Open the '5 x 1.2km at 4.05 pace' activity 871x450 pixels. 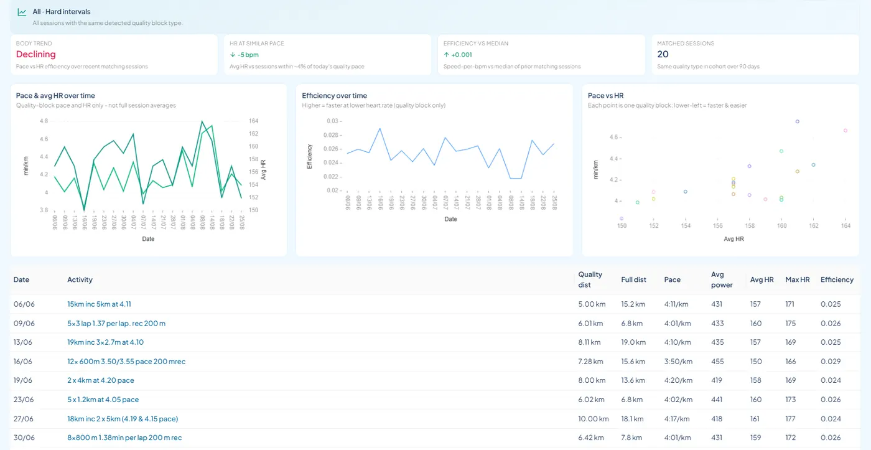click(103, 400)
